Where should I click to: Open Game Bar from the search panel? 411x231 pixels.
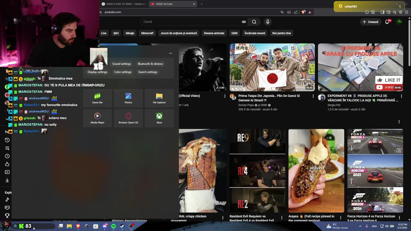[x=97, y=98]
